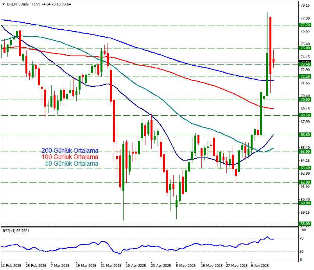Click the 59.15 price axis value
314x270 pixels.
click(x=305, y=212)
